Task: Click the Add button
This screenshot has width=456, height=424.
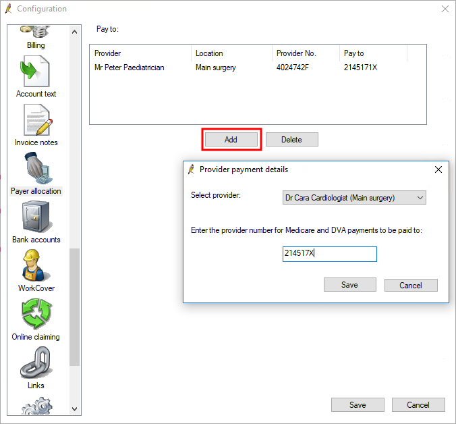Action: click(231, 139)
